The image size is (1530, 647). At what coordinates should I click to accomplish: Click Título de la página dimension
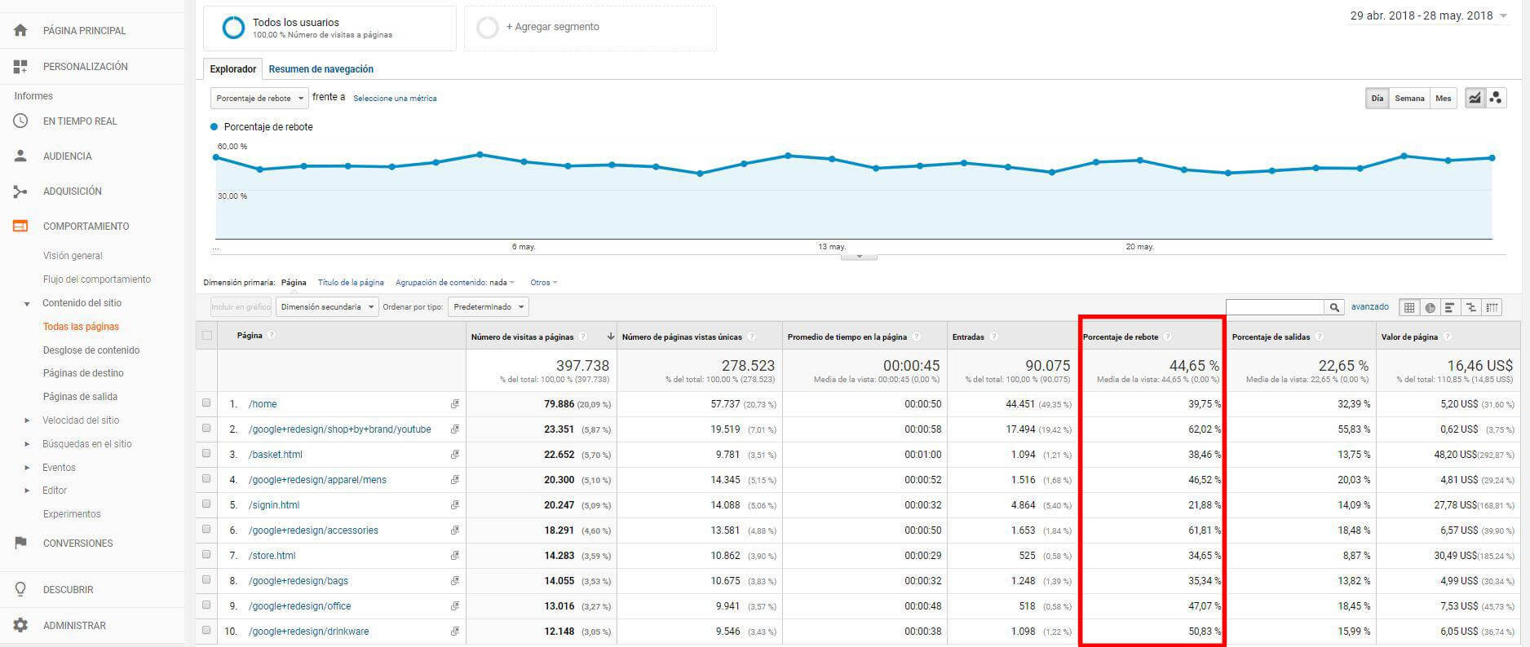(351, 283)
